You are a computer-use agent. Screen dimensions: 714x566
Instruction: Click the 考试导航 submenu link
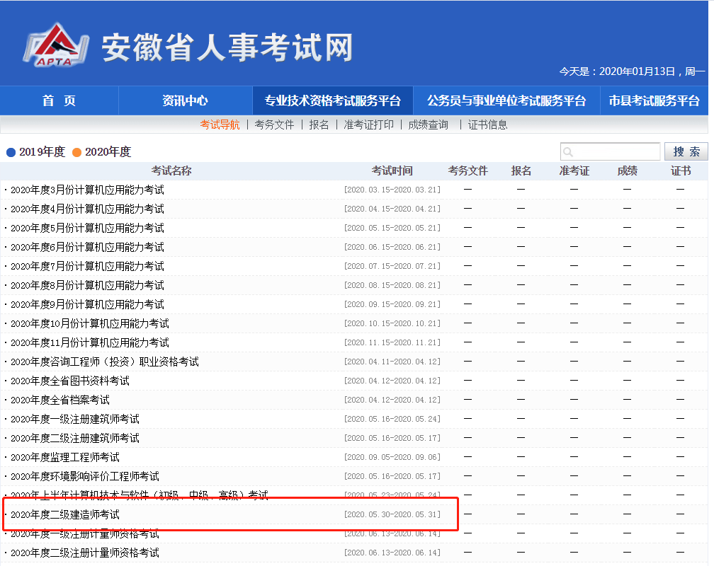point(220,125)
